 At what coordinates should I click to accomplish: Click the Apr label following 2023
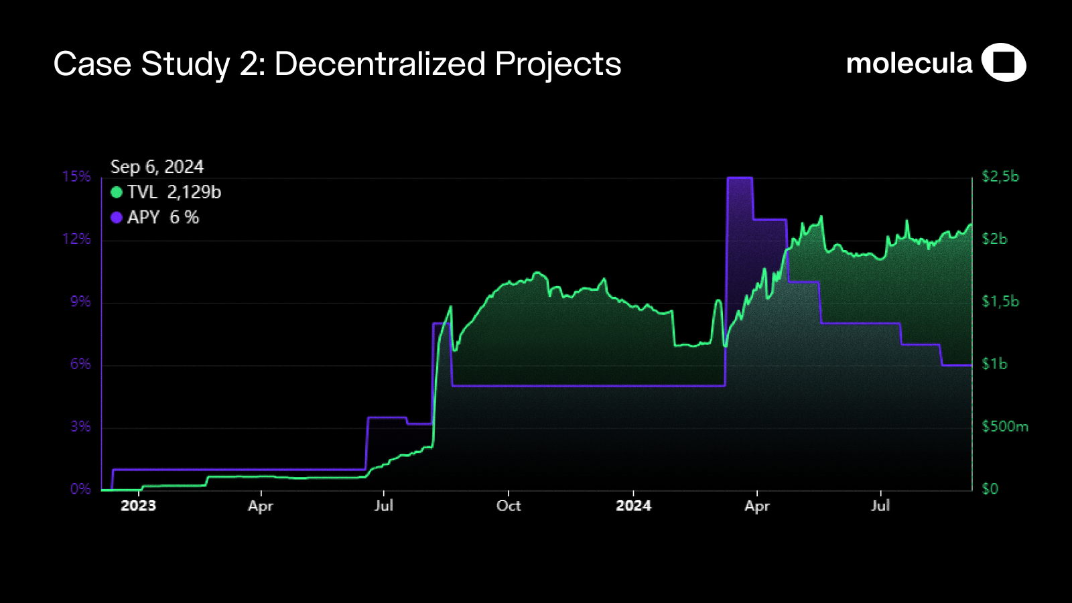click(x=261, y=507)
